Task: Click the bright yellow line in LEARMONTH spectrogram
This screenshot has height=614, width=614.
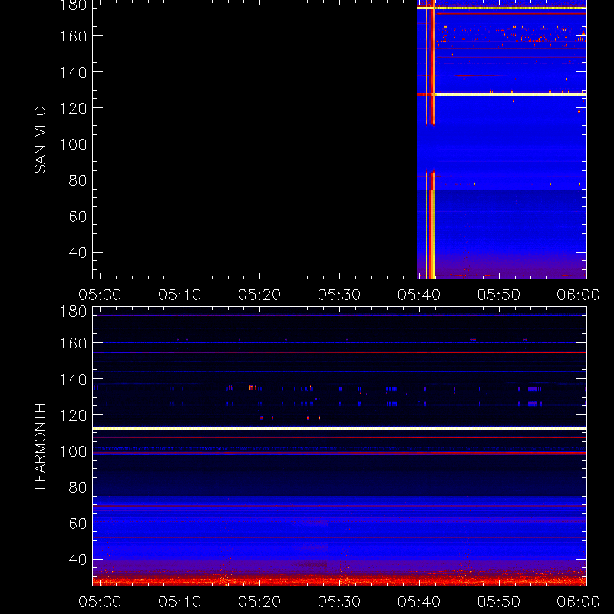Action: pos(339,428)
